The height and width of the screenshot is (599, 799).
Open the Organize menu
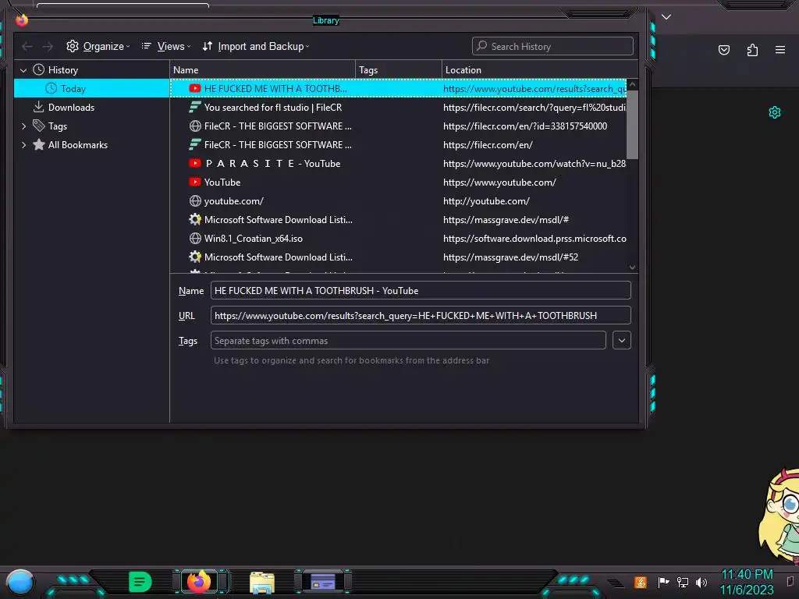pos(98,46)
